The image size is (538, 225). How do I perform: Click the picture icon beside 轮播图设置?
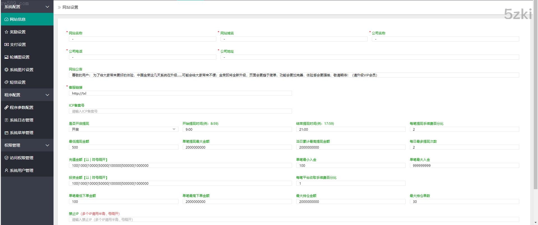click(6, 57)
